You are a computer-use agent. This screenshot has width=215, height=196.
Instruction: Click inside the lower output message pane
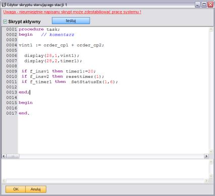105,169
